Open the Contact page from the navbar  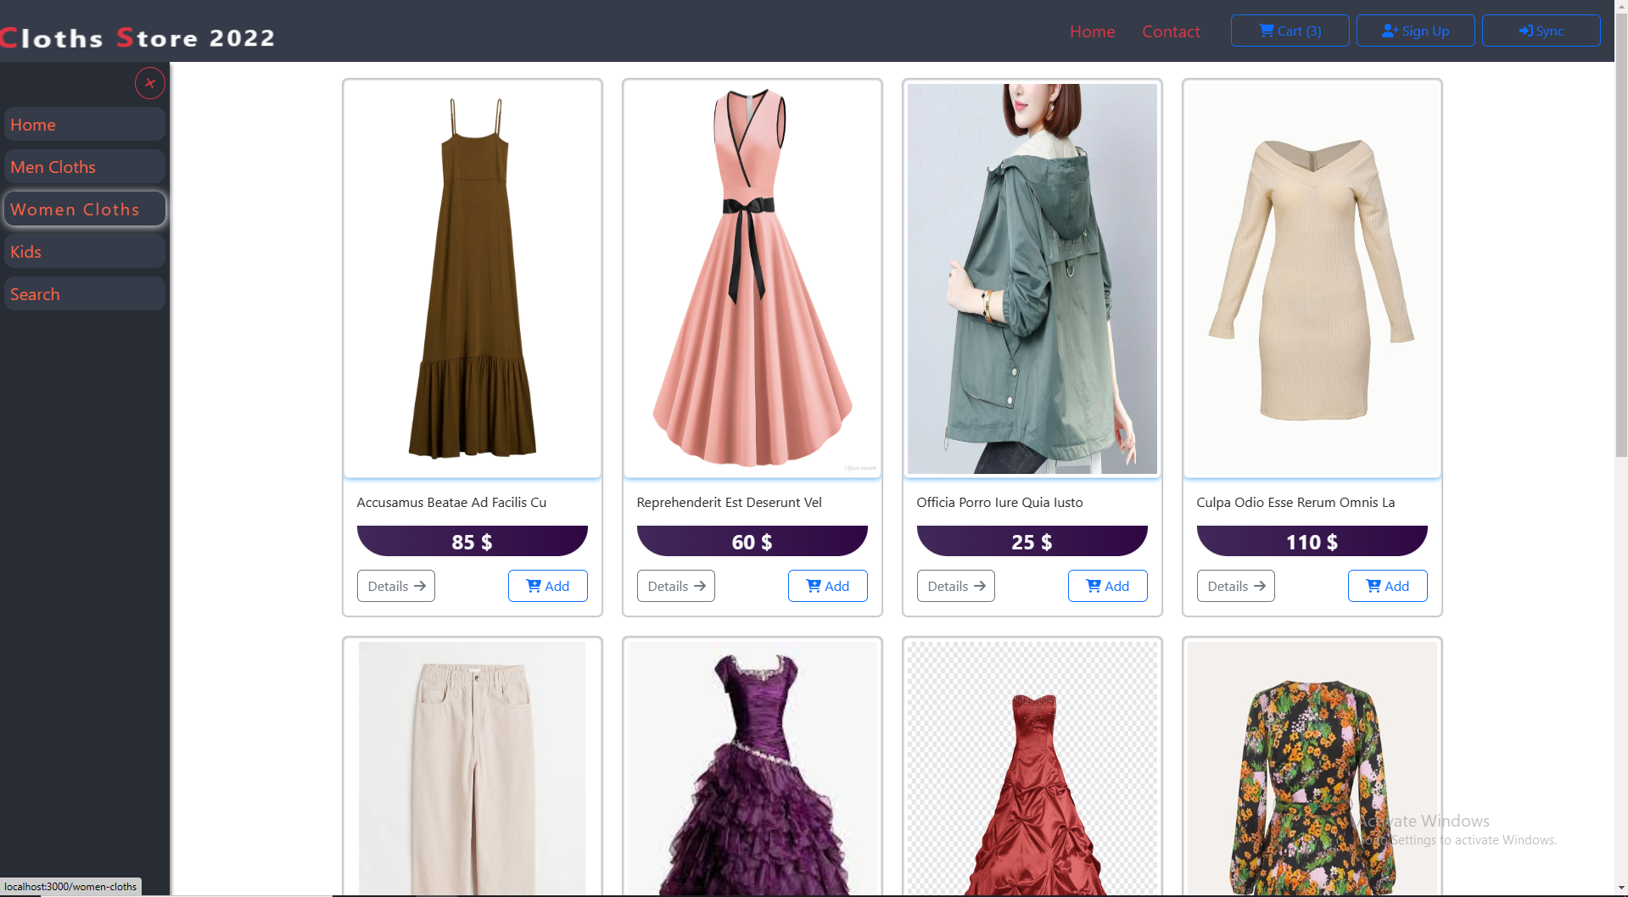click(x=1171, y=31)
